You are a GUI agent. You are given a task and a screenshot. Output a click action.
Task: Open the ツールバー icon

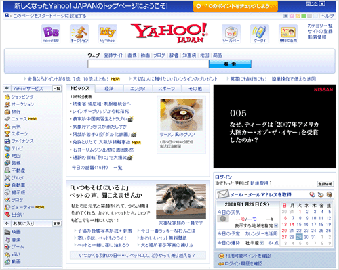[x=231, y=34]
